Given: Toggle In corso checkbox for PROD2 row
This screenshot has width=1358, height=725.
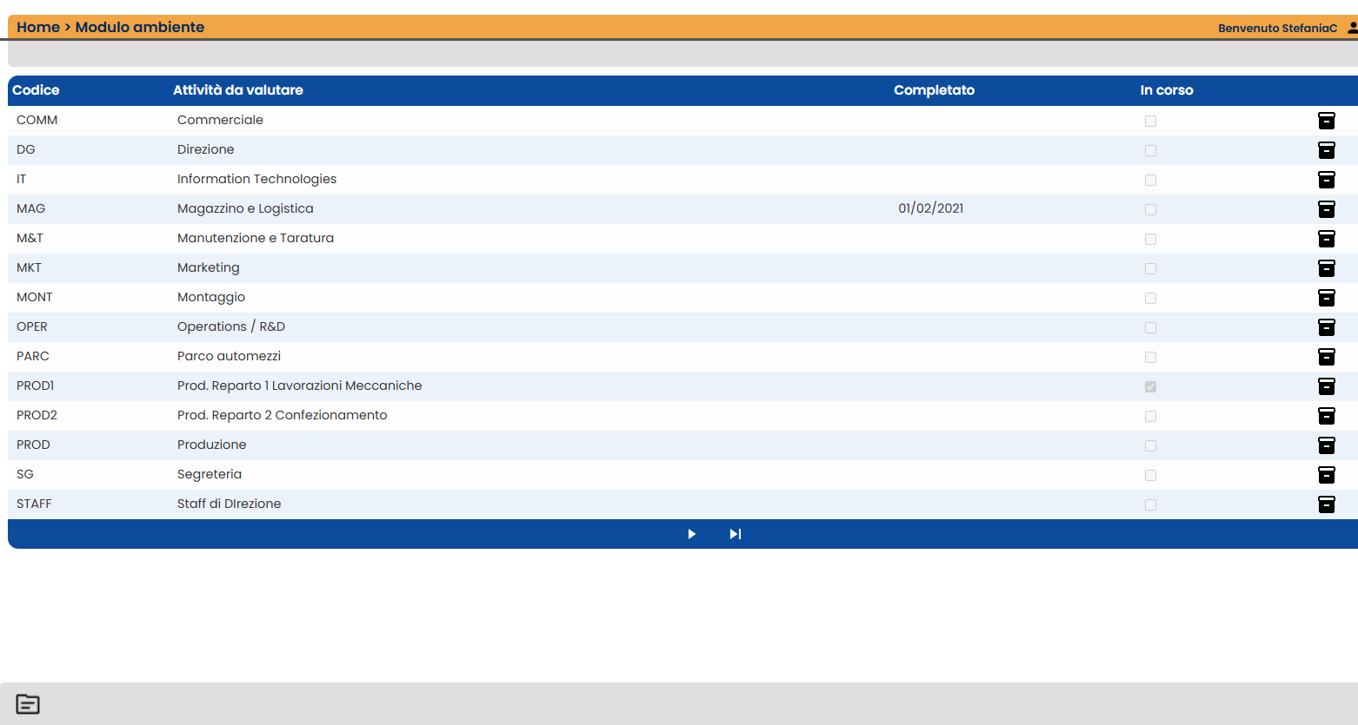Looking at the screenshot, I should point(1150,416).
